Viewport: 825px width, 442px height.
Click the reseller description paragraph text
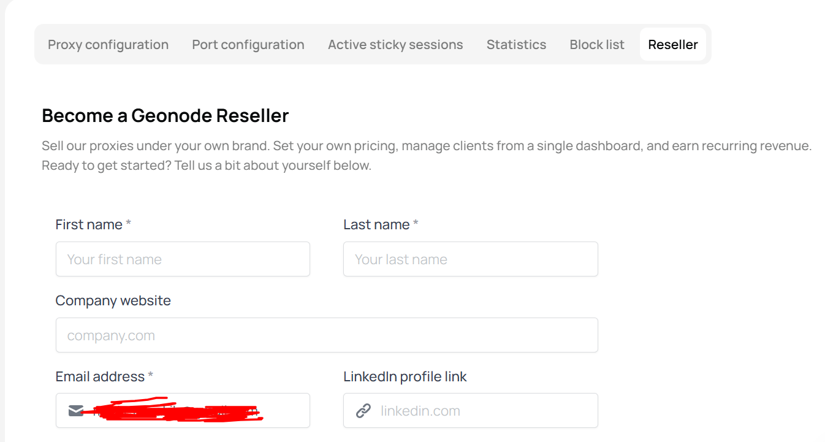[x=427, y=156]
